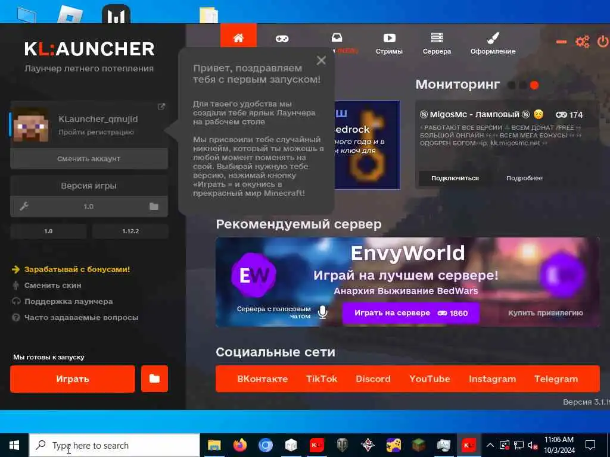610x457 pixels.
Task: Select the active orange monitoring dot
Action: pos(534,85)
